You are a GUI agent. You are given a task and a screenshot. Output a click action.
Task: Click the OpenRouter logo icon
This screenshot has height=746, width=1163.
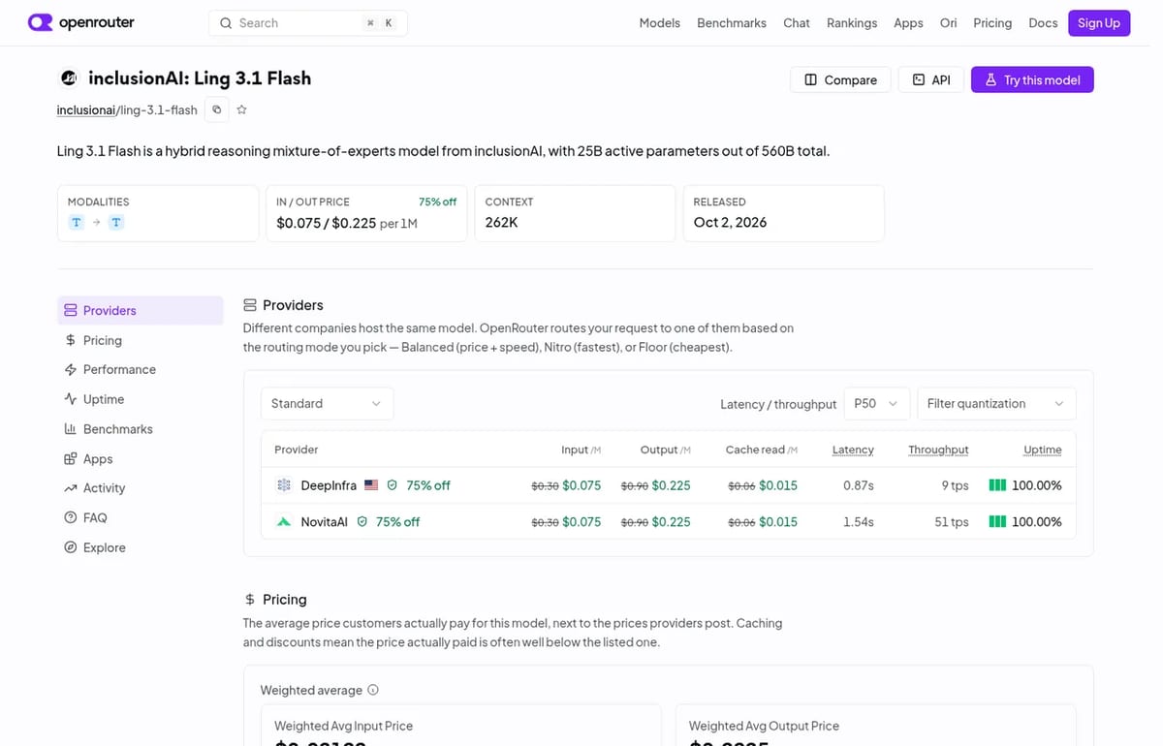click(x=41, y=22)
